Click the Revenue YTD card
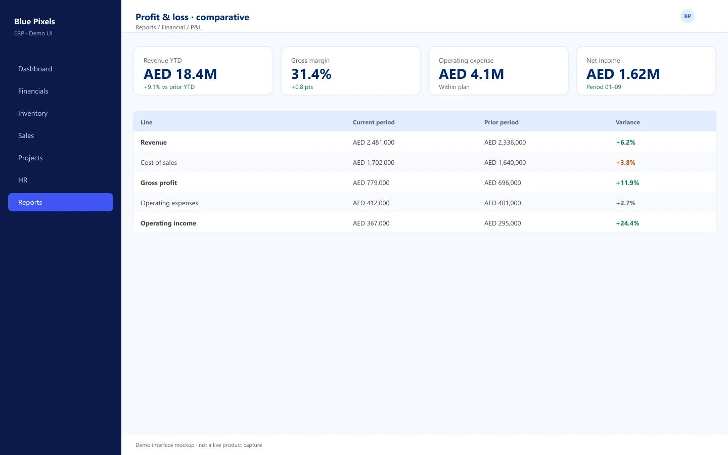This screenshot has width=728, height=455. tap(203, 71)
